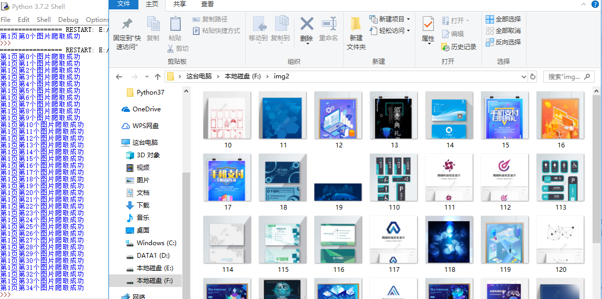Click Edit in the ribbon Open group
This screenshot has width=602, height=299.
coord(453,33)
